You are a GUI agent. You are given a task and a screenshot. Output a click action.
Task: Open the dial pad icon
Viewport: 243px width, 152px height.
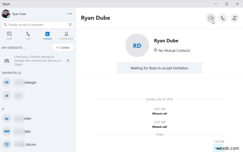pyautogui.click(x=70, y=25)
